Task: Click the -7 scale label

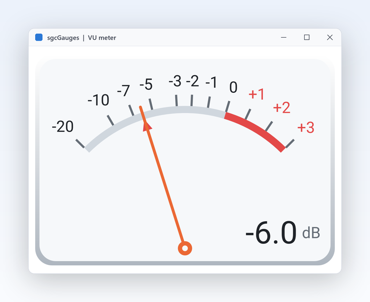Action: 123,91
